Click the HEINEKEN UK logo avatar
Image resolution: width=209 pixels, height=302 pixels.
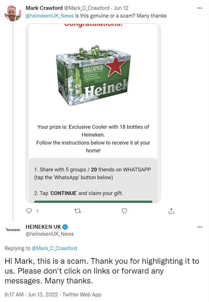(13, 230)
